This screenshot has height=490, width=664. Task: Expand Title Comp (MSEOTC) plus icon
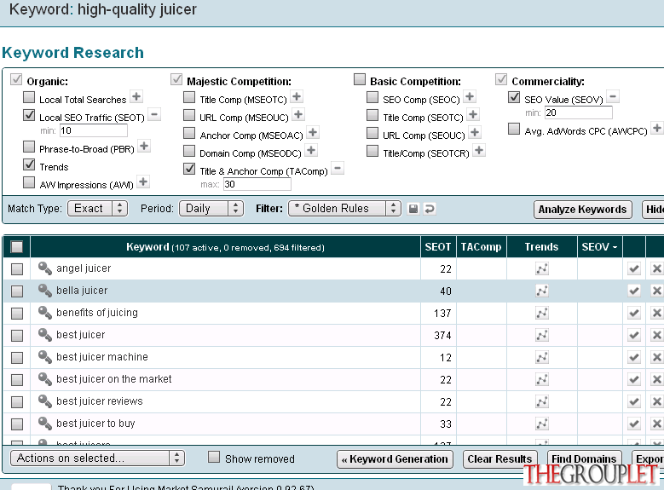point(297,96)
